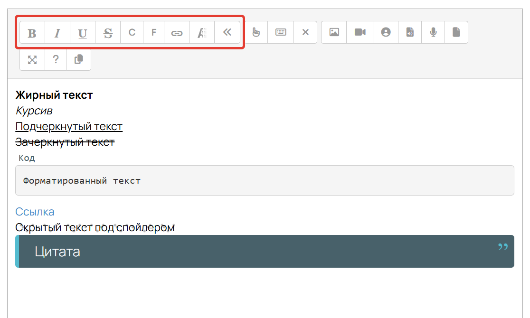Attach a video with the camera icon
The image size is (530, 318).
(360, 32)
